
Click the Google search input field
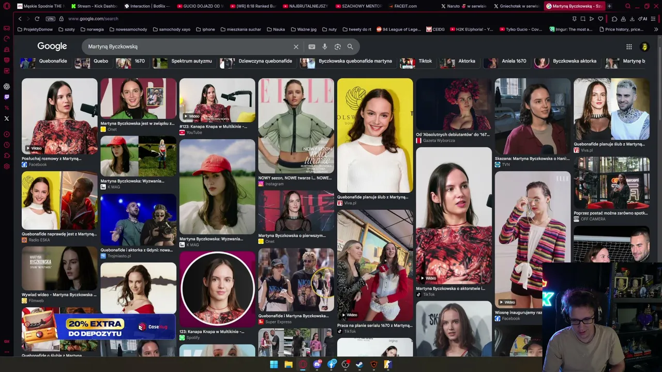point(189,47)
